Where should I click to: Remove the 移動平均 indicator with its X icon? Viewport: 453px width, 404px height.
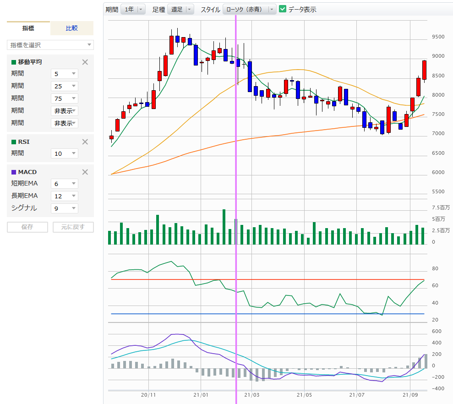pyautogui.click(x=85, y=62)
